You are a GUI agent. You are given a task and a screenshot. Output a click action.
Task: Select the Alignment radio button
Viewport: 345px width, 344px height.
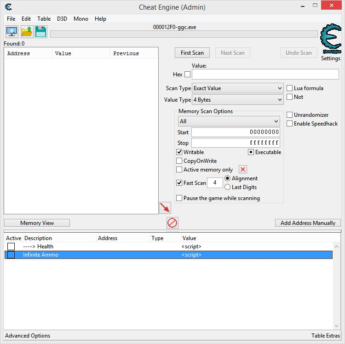228,178
